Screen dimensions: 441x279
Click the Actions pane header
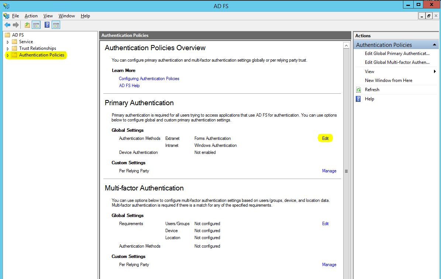pyautogui.click(x=396, y=36)
